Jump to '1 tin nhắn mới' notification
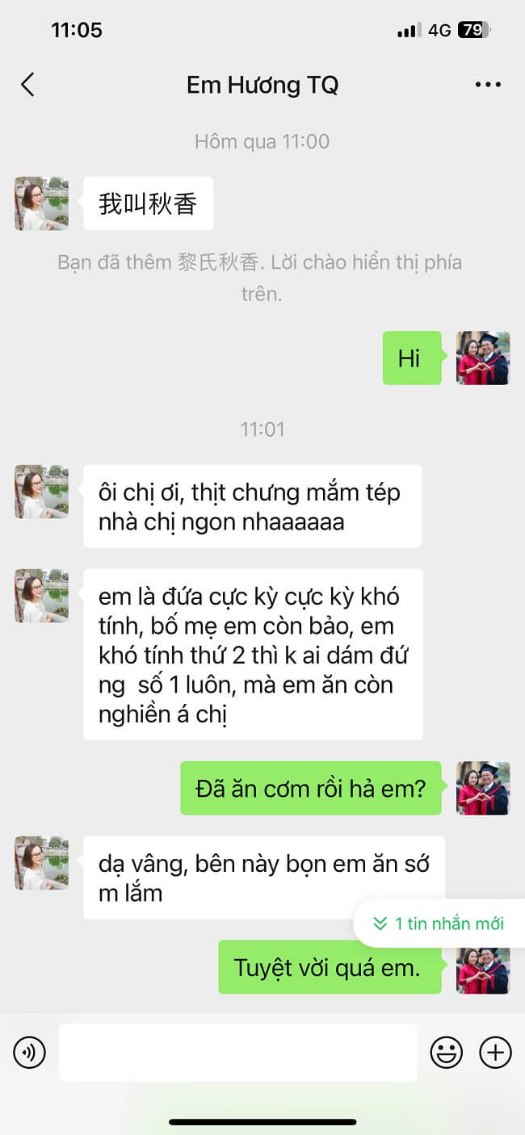Image resolution: width=525 pixels, height=1135 pixels. point(439,923)
